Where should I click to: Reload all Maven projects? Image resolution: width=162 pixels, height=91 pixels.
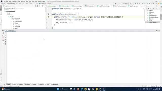coord(146,8)
